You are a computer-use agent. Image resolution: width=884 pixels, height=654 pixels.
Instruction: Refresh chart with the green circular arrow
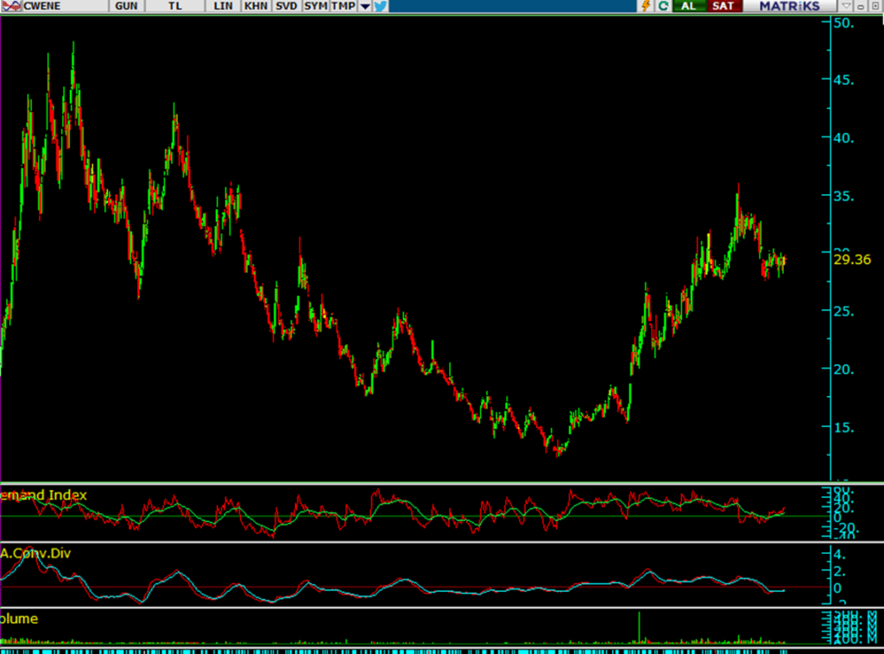[663, 6]
